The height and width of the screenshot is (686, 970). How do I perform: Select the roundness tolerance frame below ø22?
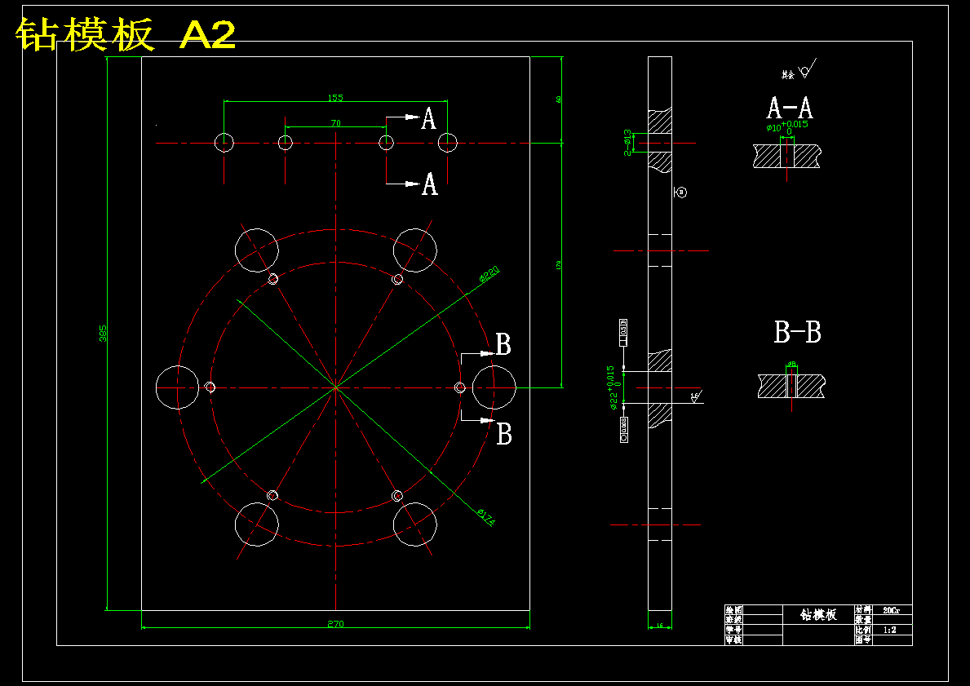click(x=623, y=429)
